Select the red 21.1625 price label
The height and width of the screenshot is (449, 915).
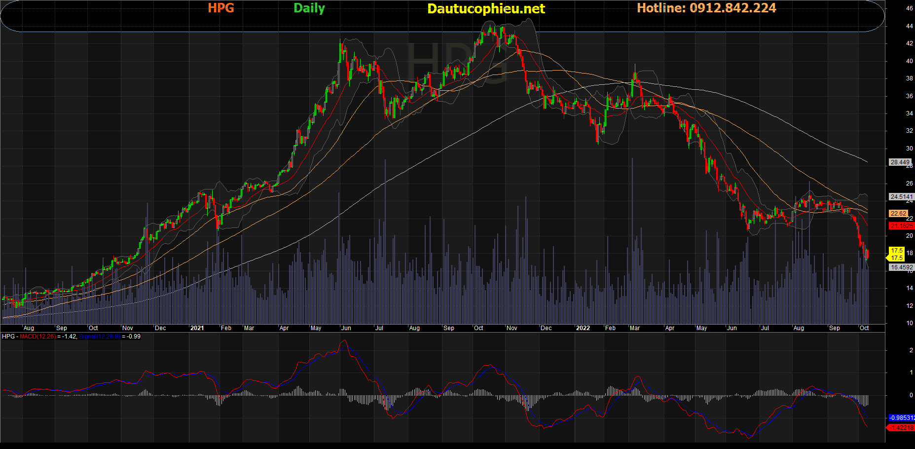click(901, 225)
